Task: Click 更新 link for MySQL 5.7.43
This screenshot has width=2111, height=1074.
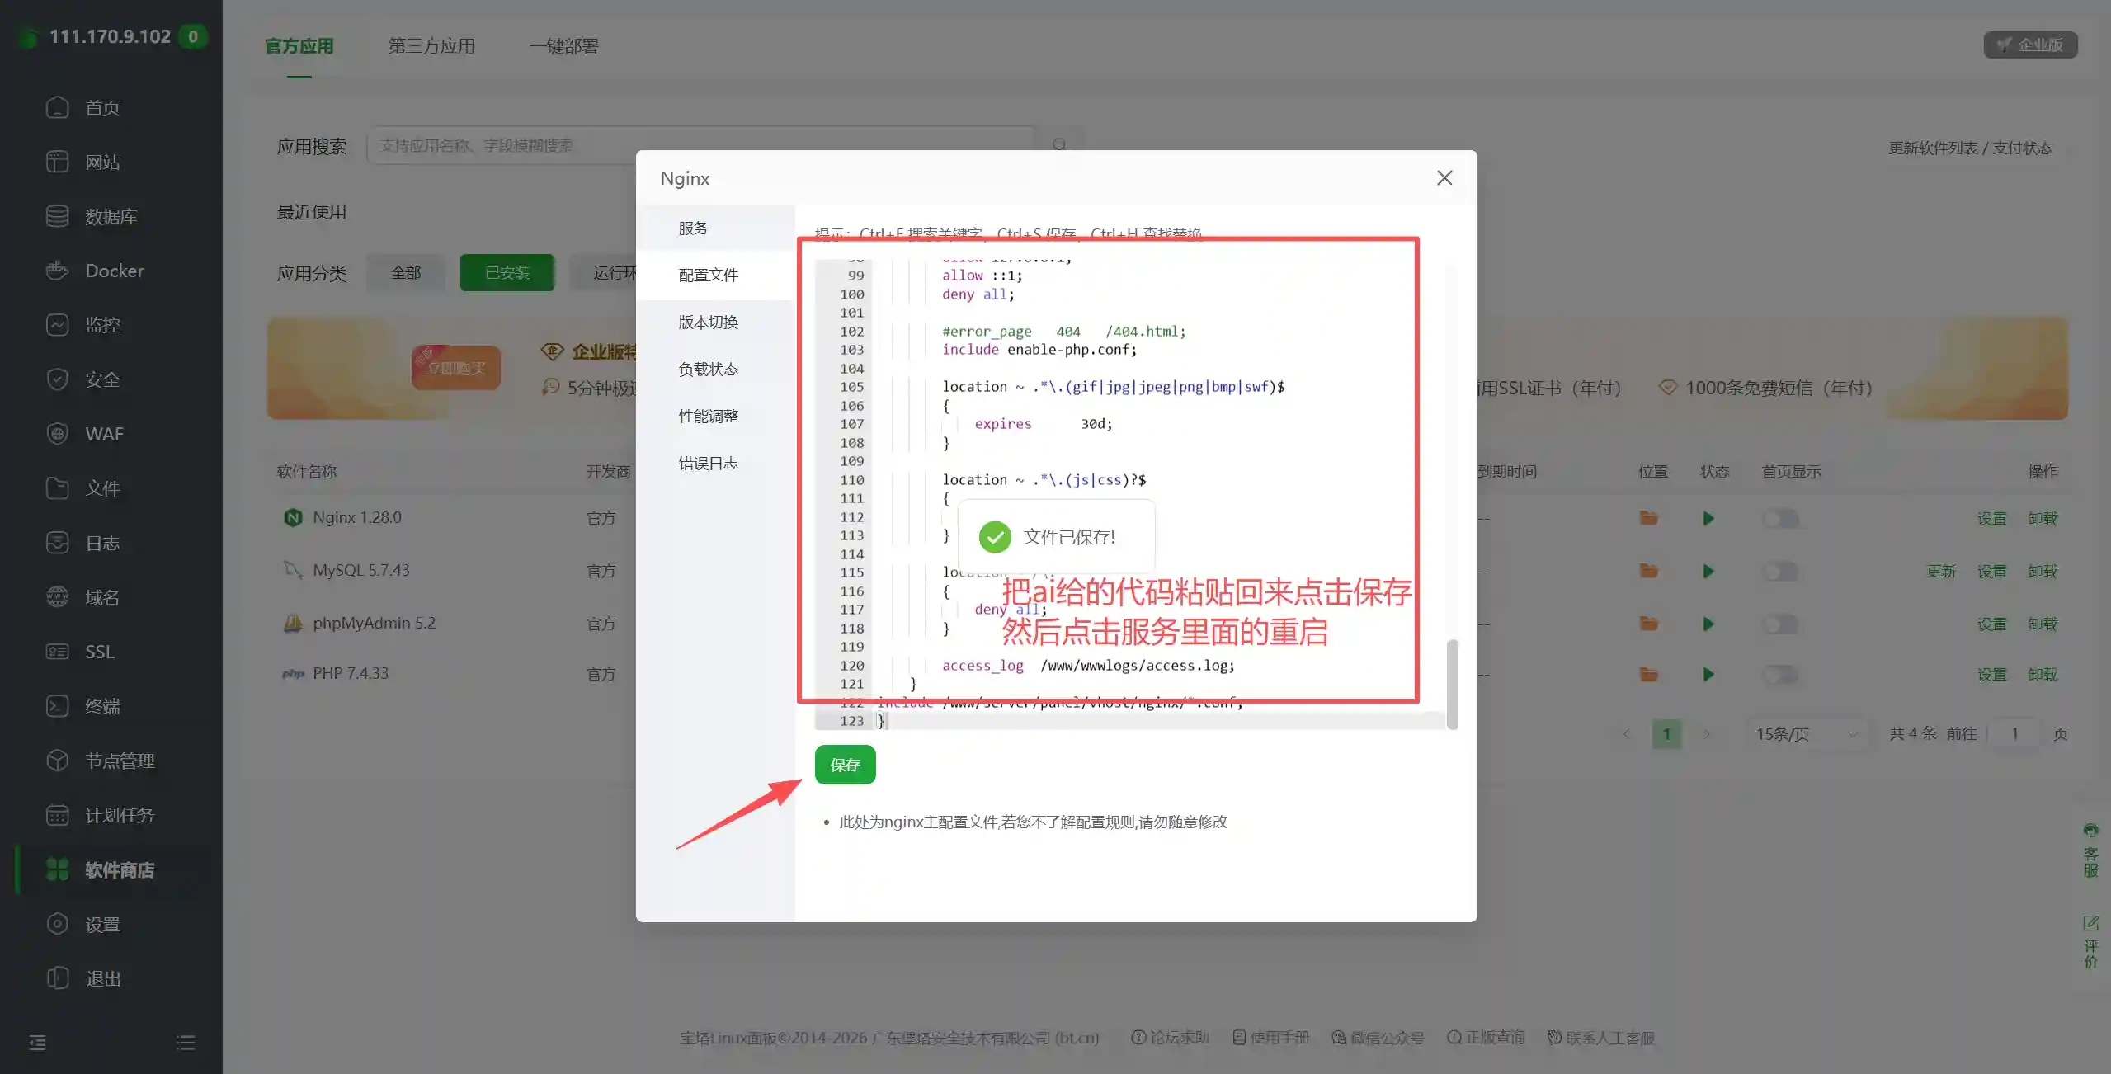Action: [x=1940, y=571]
